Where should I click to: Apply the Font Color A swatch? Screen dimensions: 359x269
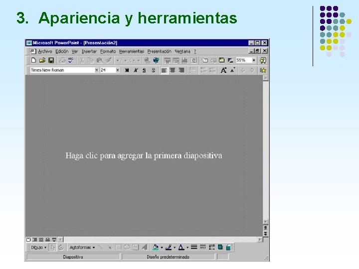(x=181, y=247)
